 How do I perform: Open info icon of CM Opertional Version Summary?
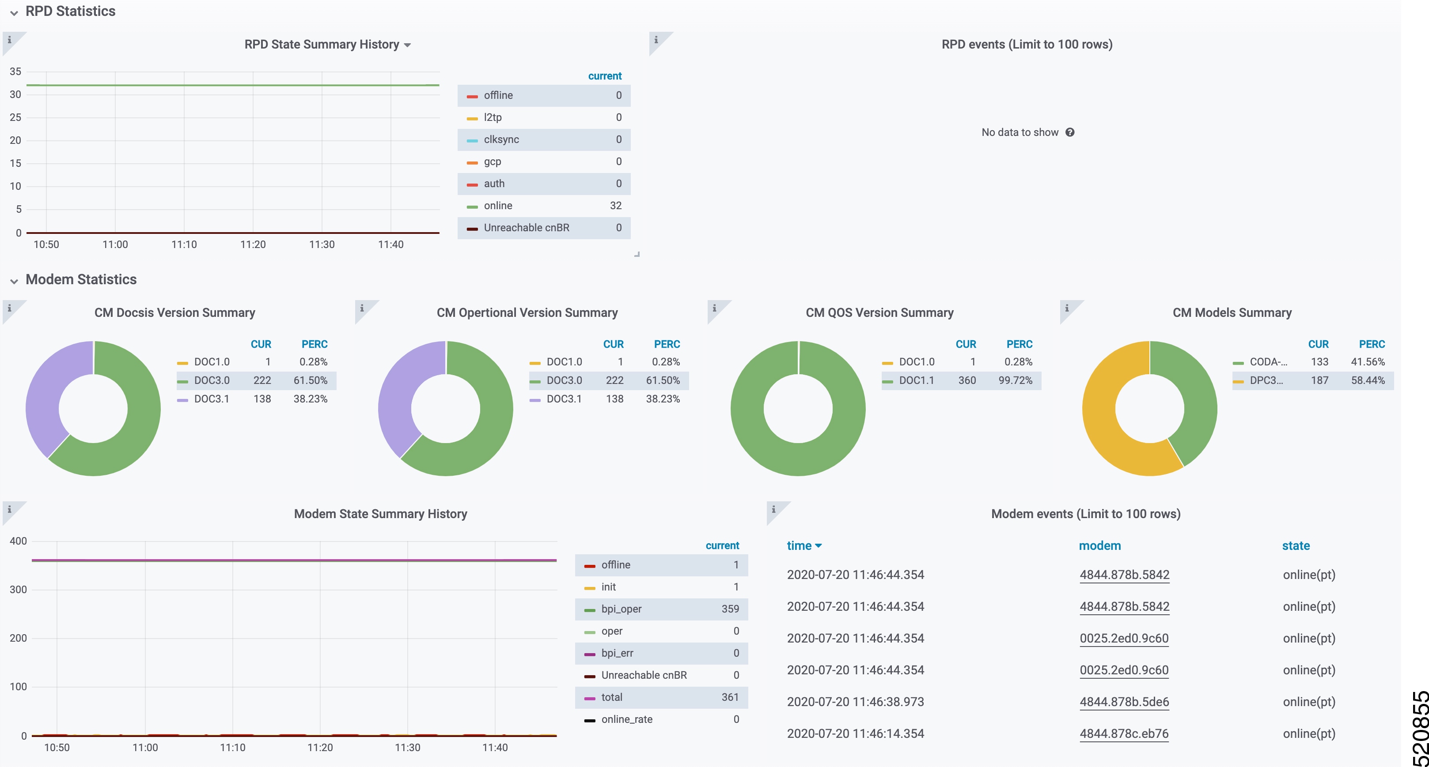coord(362,308)
